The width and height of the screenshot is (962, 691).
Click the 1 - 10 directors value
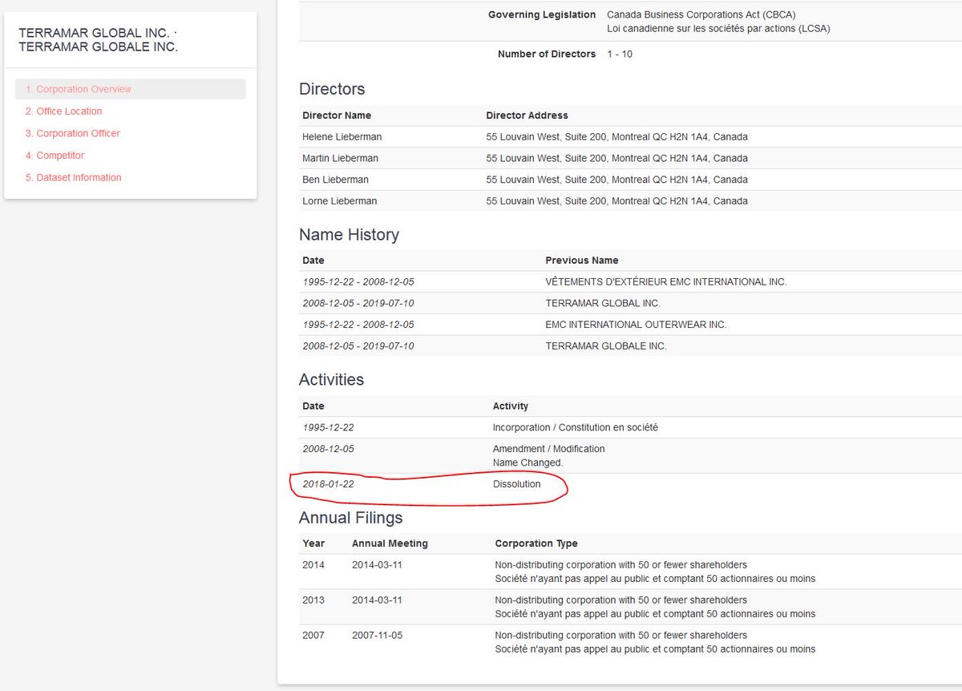coord(620,55)
